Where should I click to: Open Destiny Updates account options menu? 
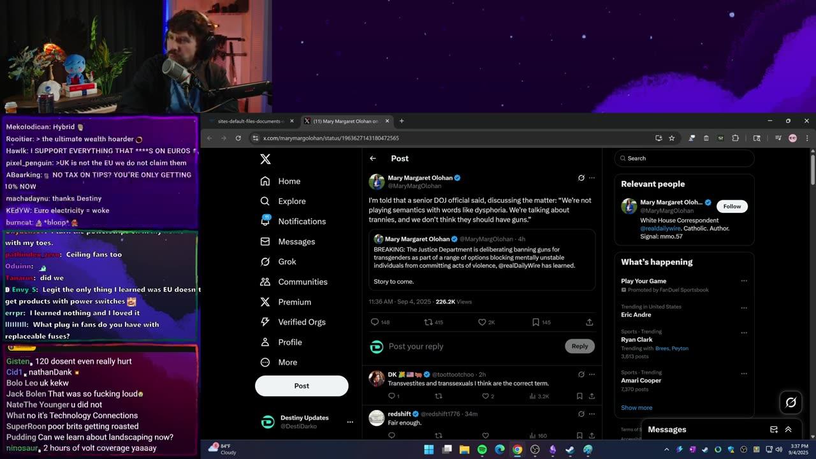coord(350,422)
